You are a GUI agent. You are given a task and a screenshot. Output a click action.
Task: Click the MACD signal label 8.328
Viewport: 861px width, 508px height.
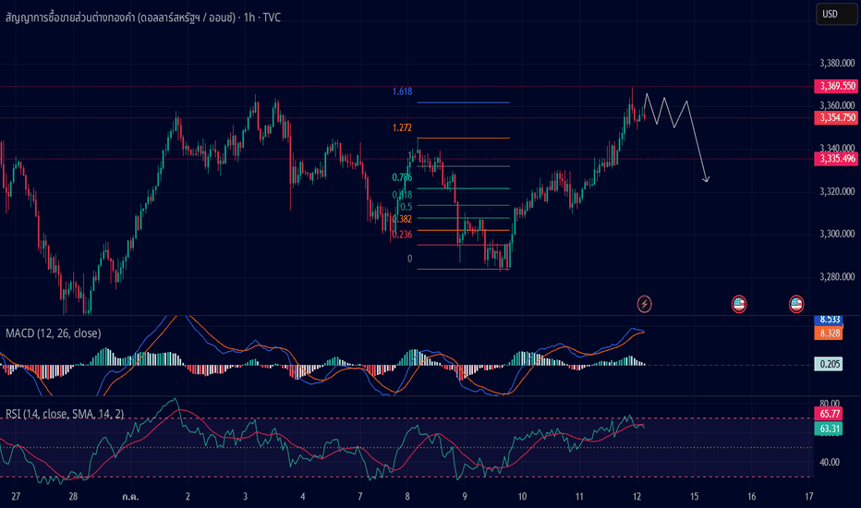(828, 333)
